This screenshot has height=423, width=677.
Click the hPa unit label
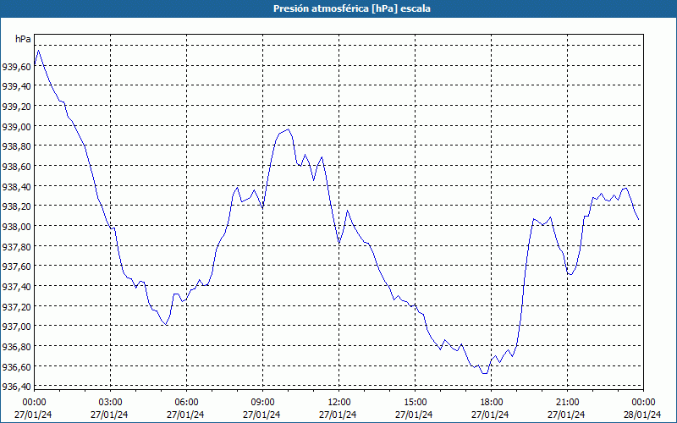pyautogui.click(x=23, y=39)
